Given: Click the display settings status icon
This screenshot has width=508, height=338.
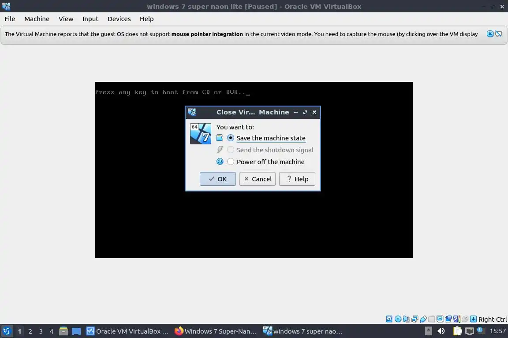Looking at the screenshot, I should (x=440, y=319).
